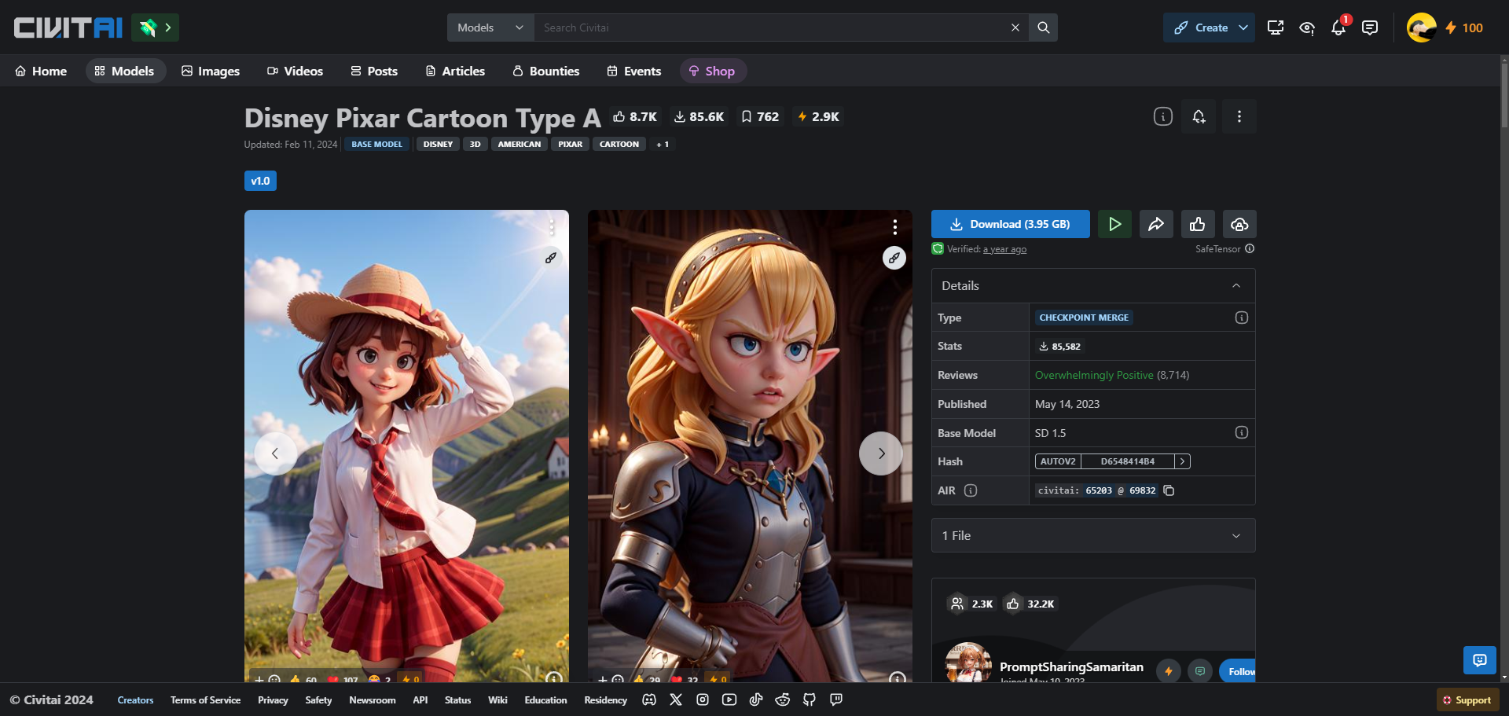Click the 100 Buzz balance

click(1464, 28)
